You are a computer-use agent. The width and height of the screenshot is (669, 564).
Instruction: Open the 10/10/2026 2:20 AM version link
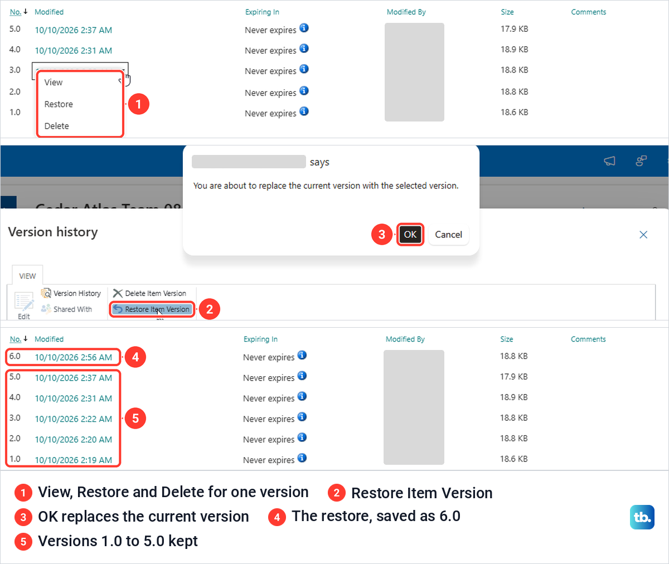point(74,440)
